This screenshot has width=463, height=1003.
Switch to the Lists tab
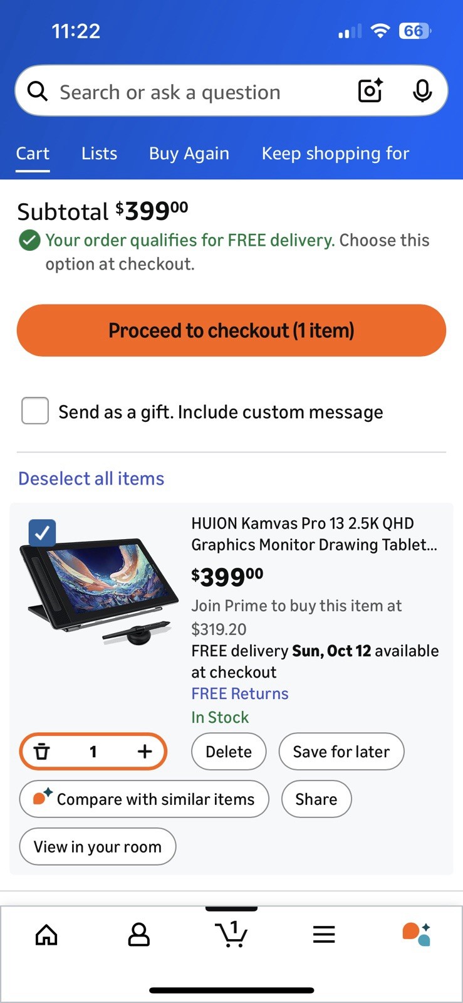(x=99, y=154)
